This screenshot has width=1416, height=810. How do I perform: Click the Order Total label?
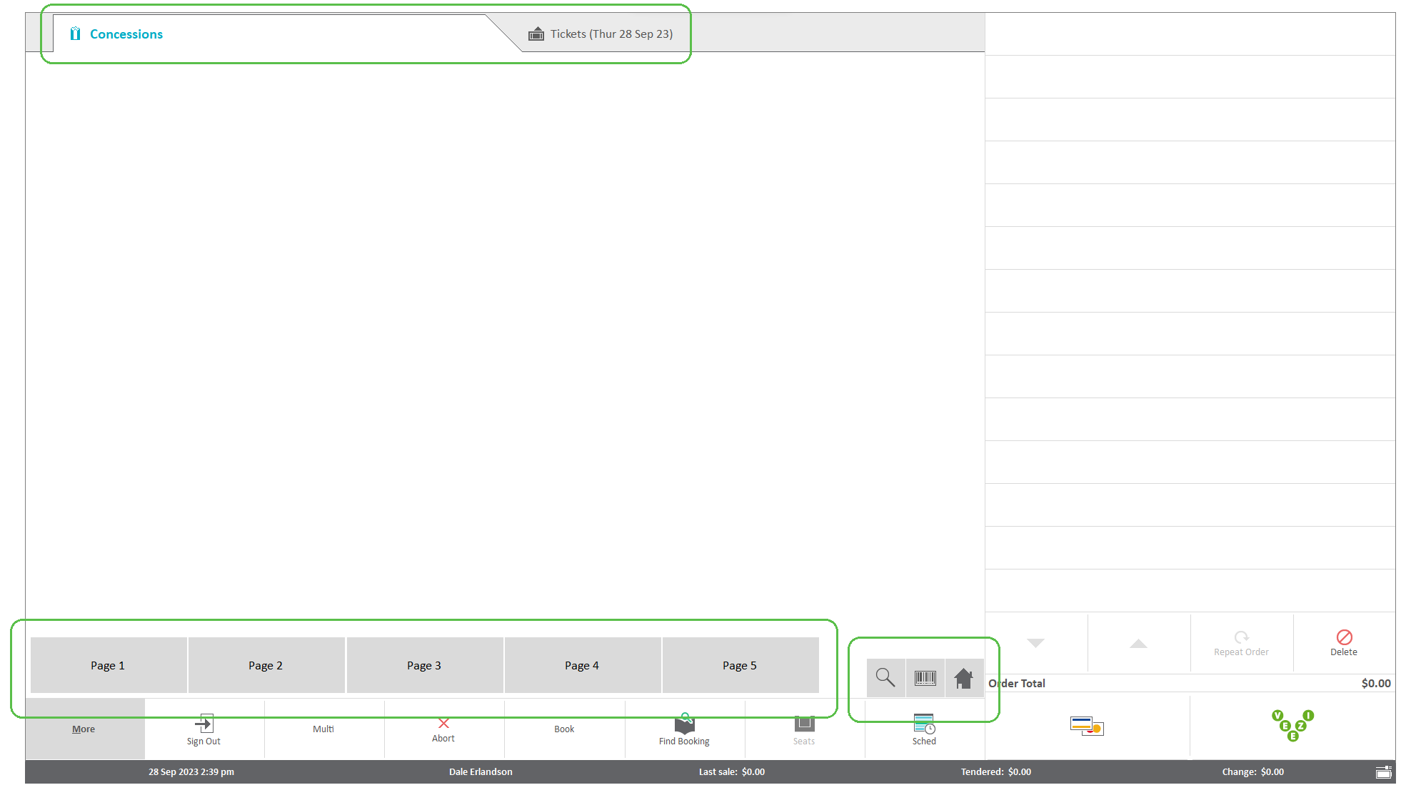pyautogui.click(x=1017, y=683)
